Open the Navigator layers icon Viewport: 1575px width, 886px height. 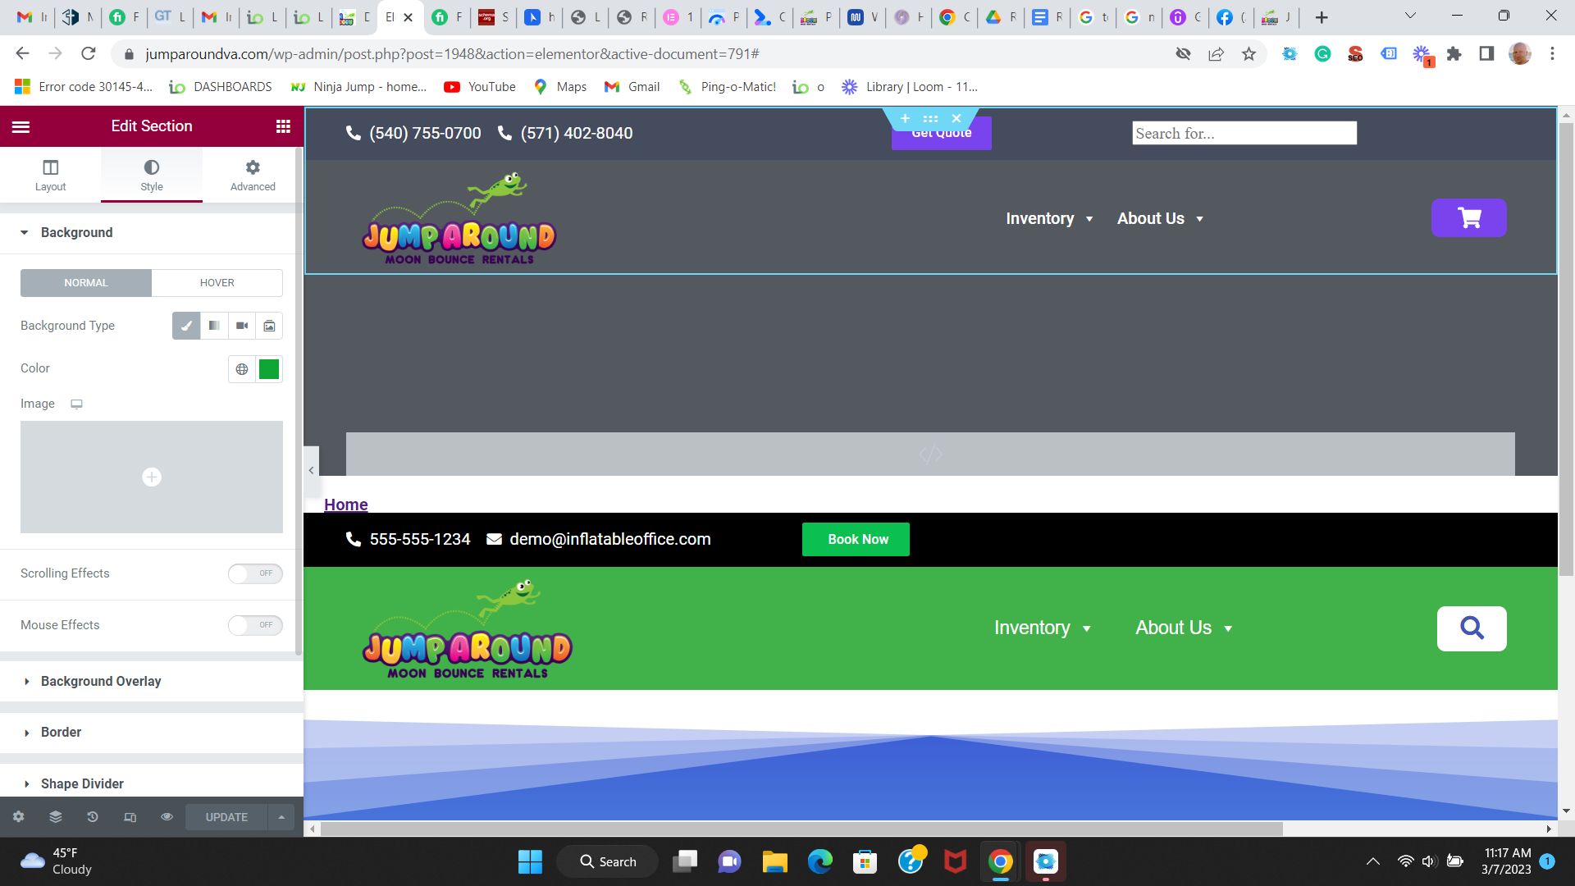coord(56,817)
